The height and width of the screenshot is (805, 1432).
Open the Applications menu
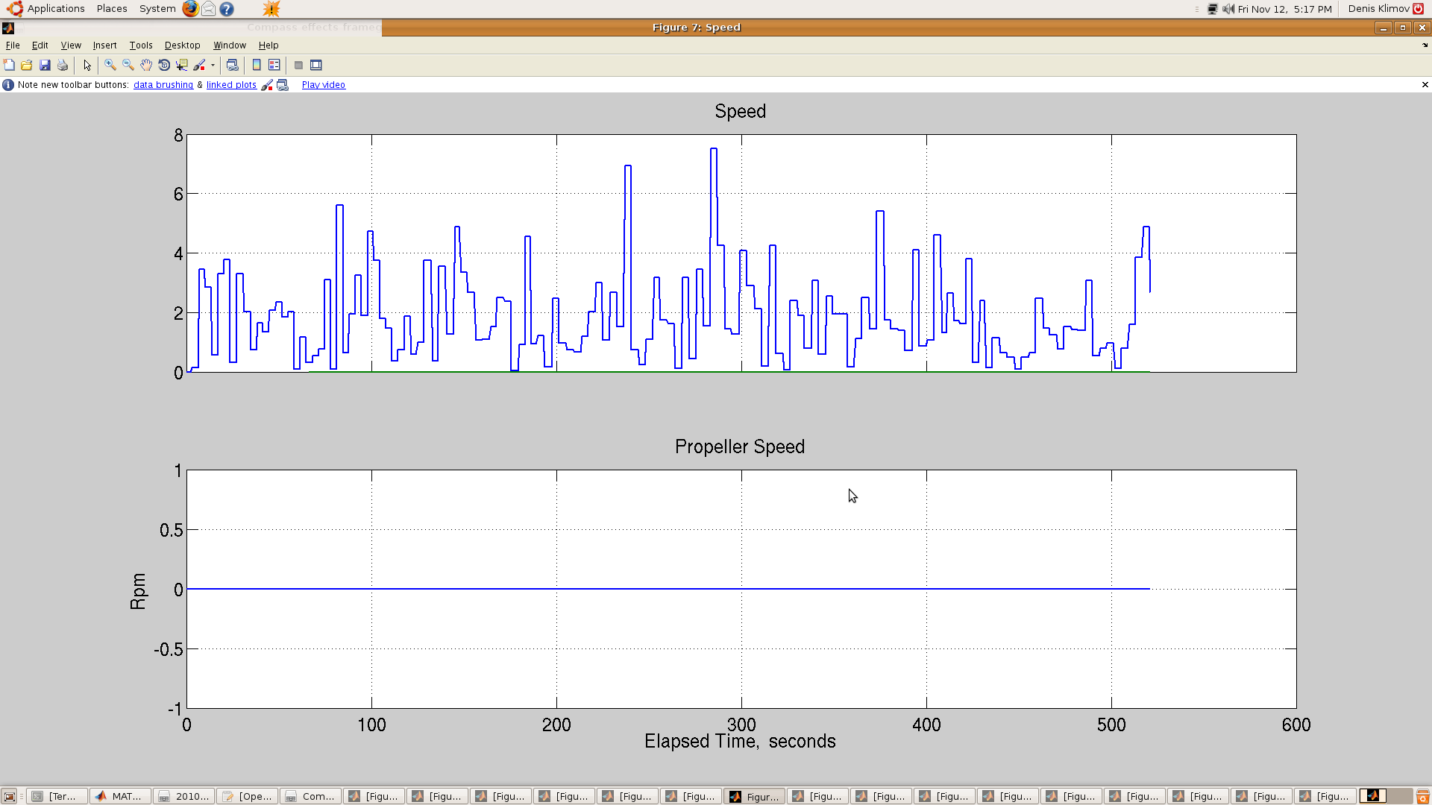pos(46,9)
